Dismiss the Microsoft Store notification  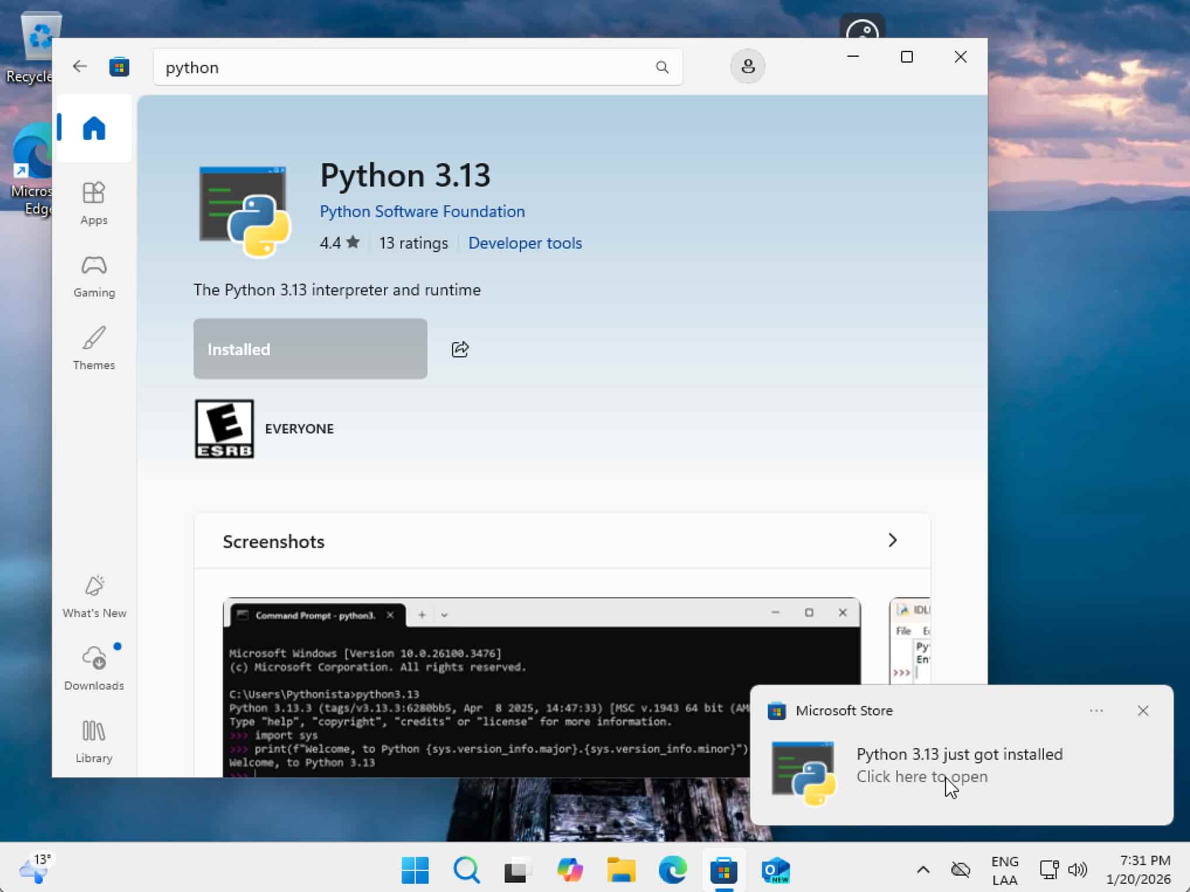coord(1143,710)
